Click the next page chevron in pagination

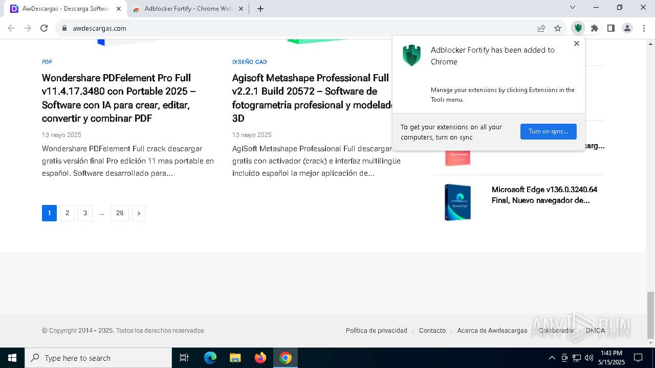139,213
